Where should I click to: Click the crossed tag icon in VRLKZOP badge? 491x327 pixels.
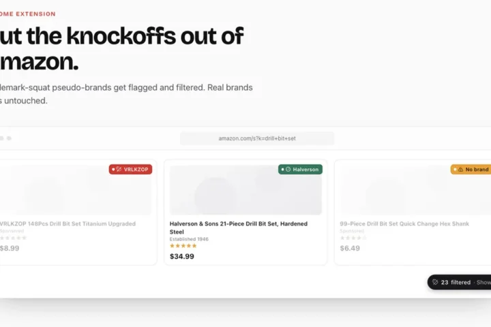pyautogui.click(x=119, y=169)
